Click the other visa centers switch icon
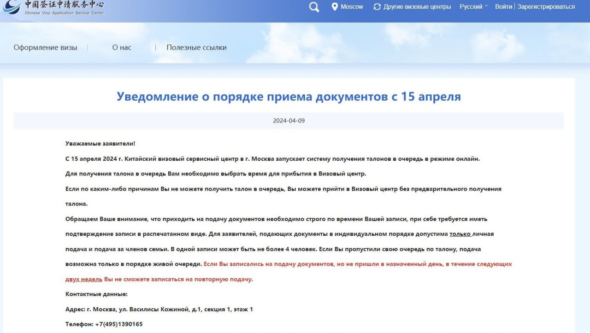The image size is (590, 333). [377, 7]
